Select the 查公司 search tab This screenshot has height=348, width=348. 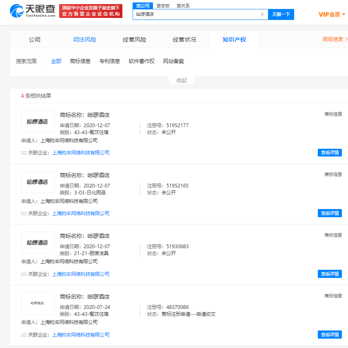click(143, 6)
